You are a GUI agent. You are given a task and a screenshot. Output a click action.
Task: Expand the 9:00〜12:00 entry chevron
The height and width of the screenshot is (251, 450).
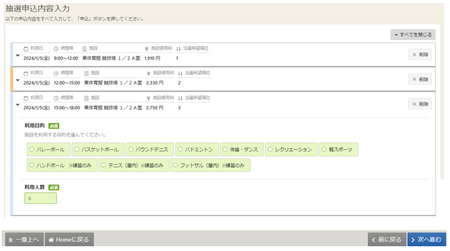pyautogui.click(x=18, y=55)
